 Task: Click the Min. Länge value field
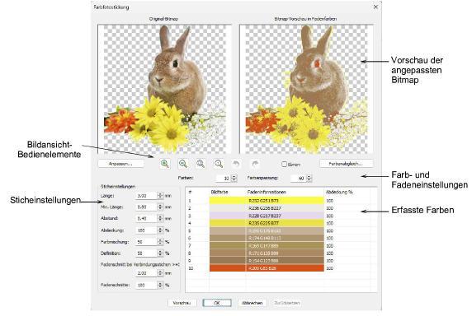pos(147,207)
